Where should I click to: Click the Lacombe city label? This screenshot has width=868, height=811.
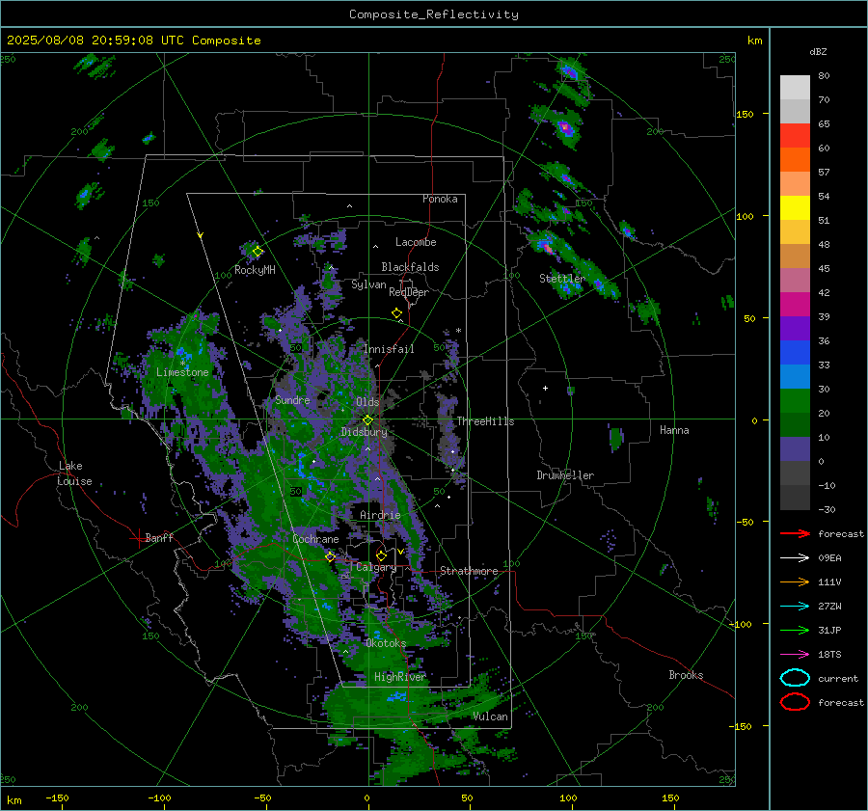[x=416, y=242]
